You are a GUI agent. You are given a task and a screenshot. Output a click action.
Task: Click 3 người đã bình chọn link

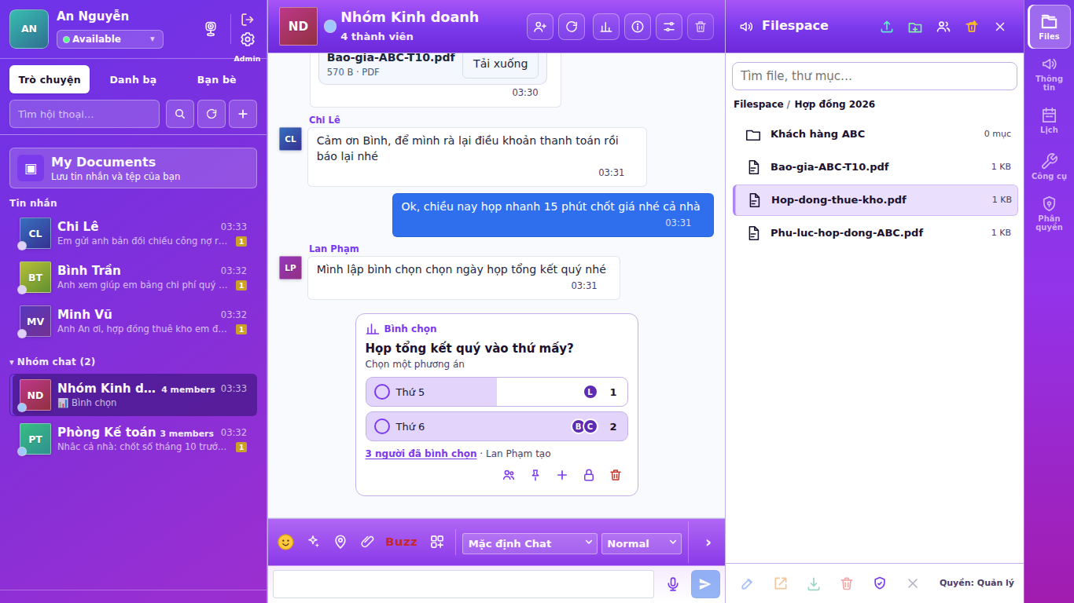tap(421, 454)
